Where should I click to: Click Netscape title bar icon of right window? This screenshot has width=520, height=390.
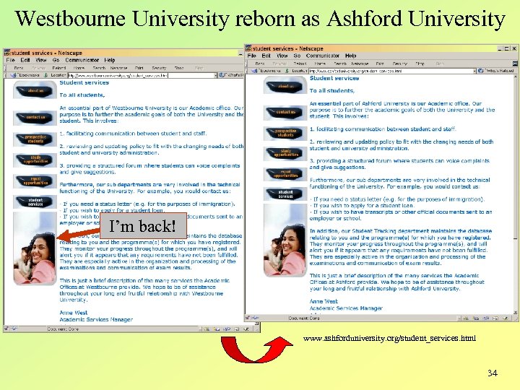click(248, 48)
